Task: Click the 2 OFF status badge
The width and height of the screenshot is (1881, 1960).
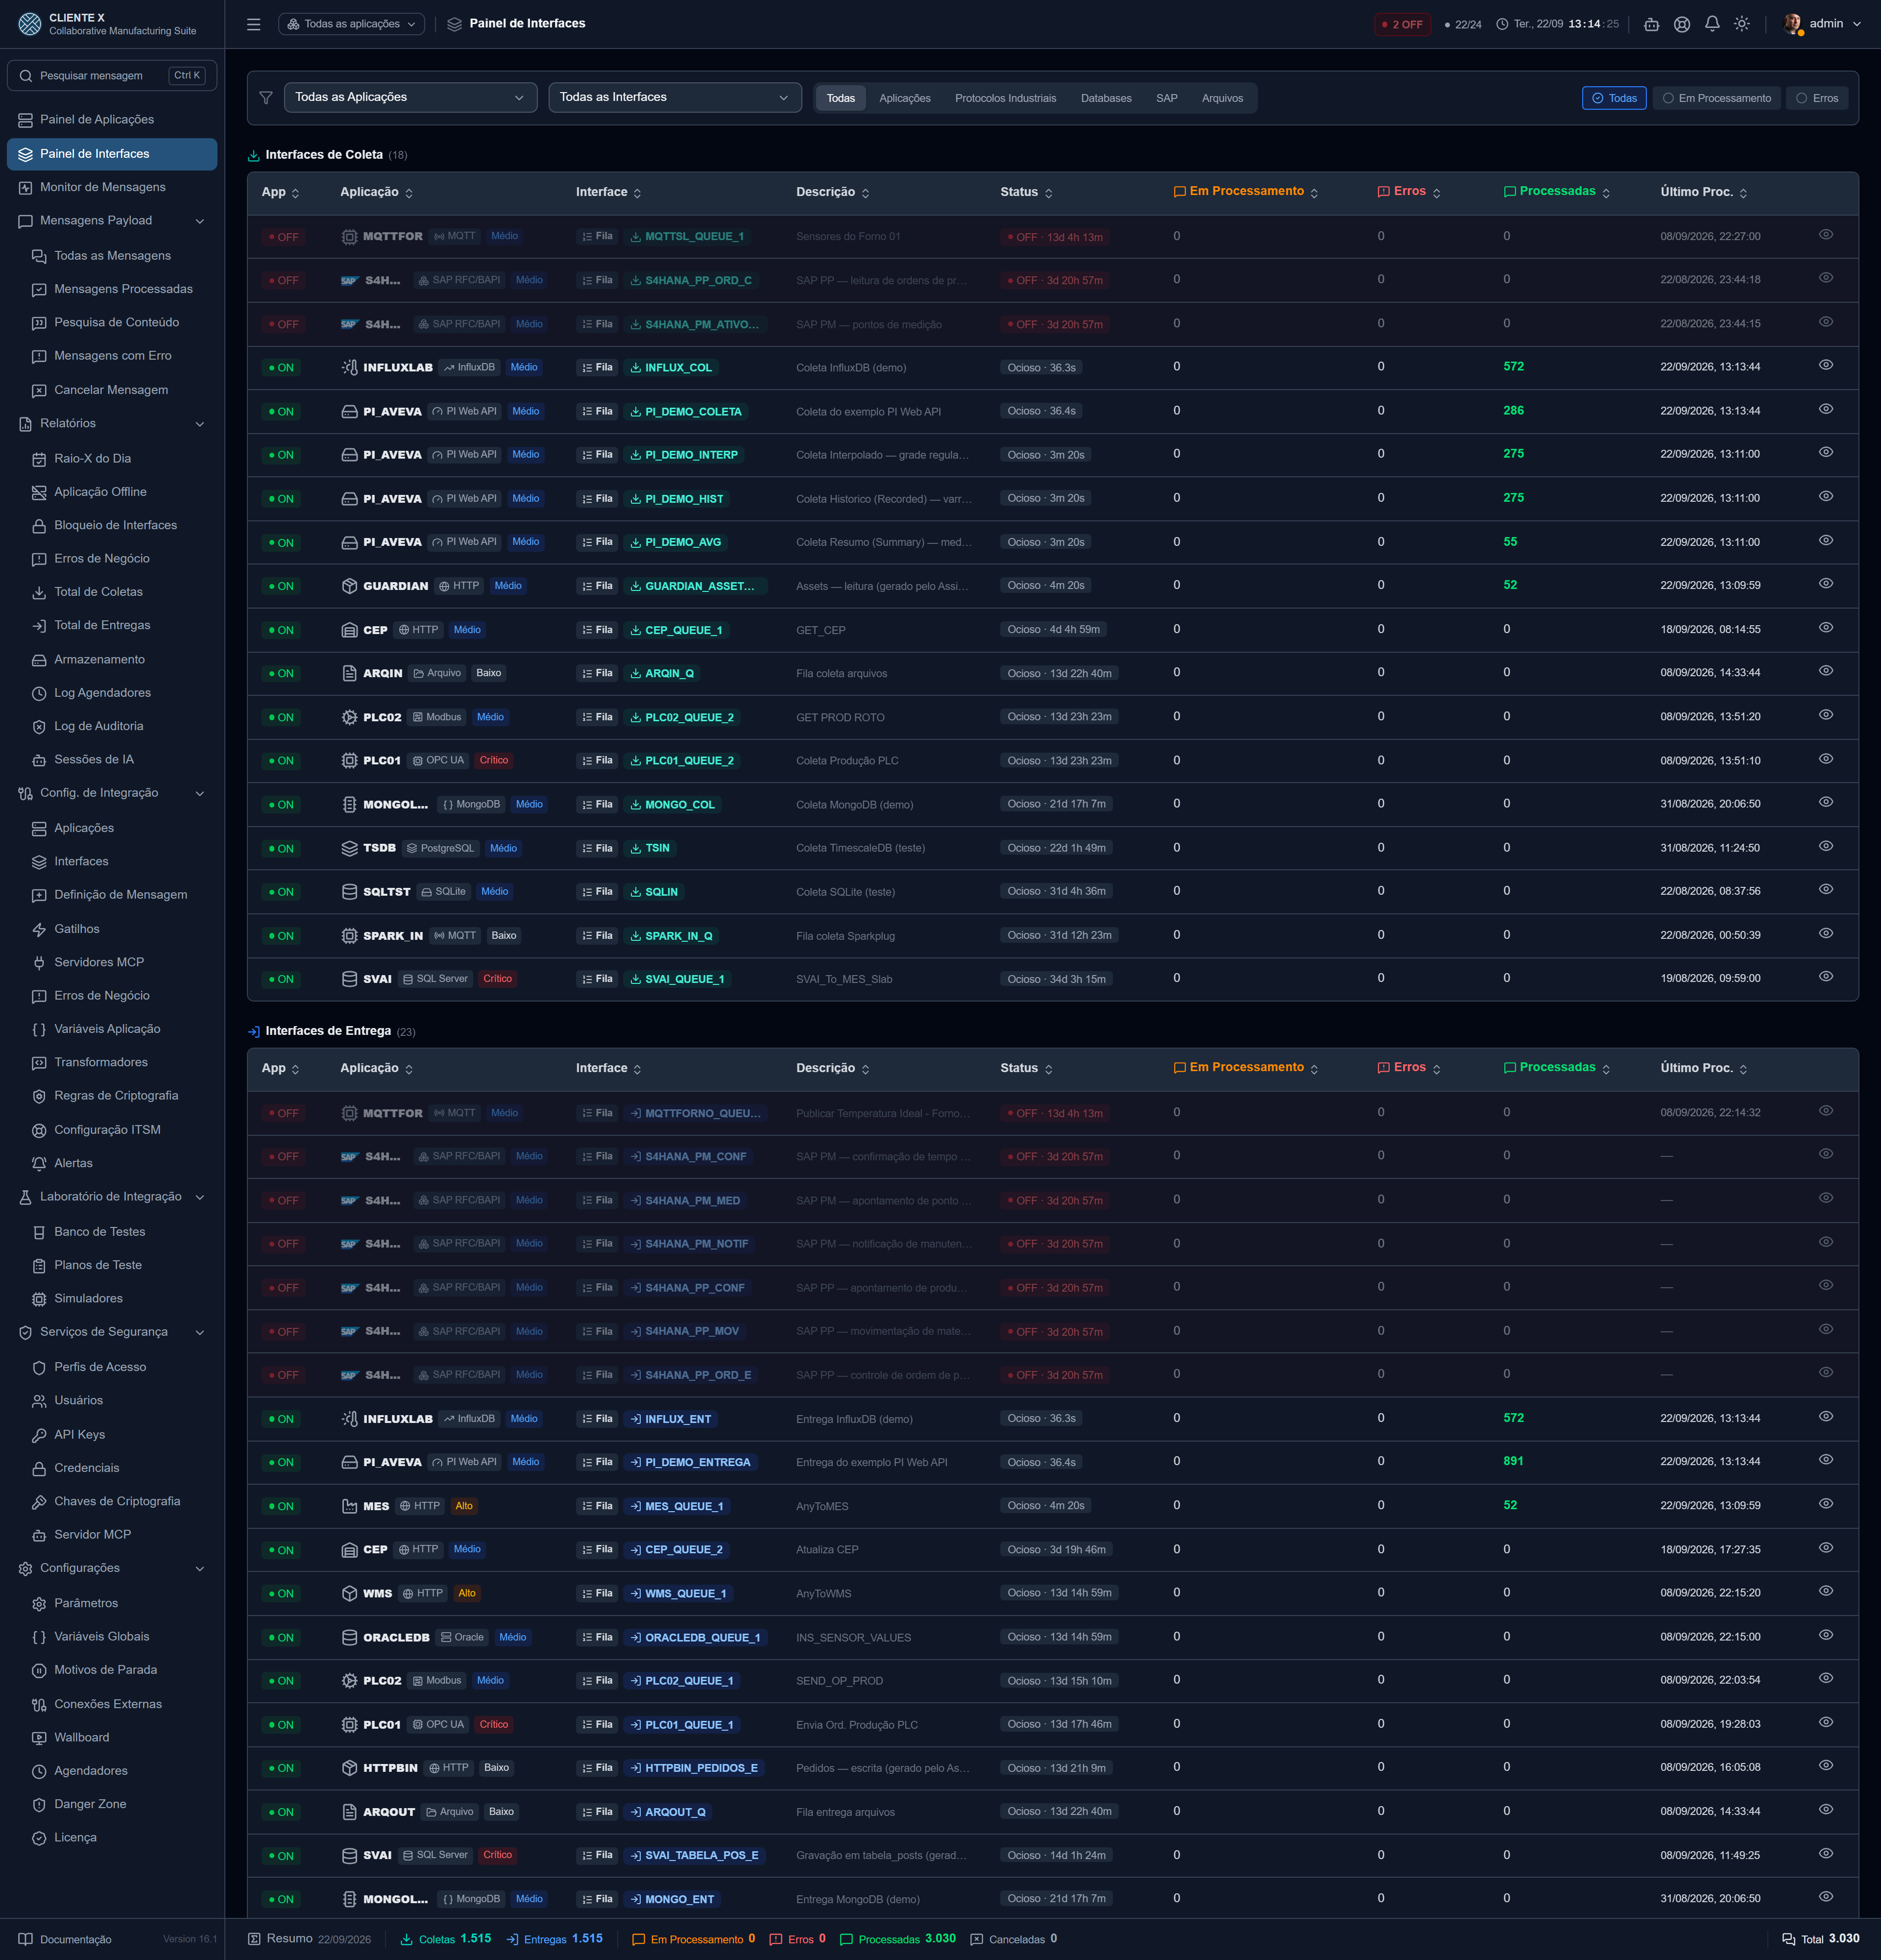Action: 1401,24
